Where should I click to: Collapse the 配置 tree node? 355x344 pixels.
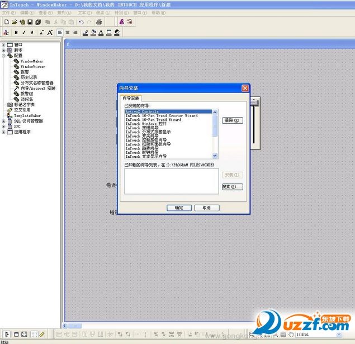click(3, 56)
